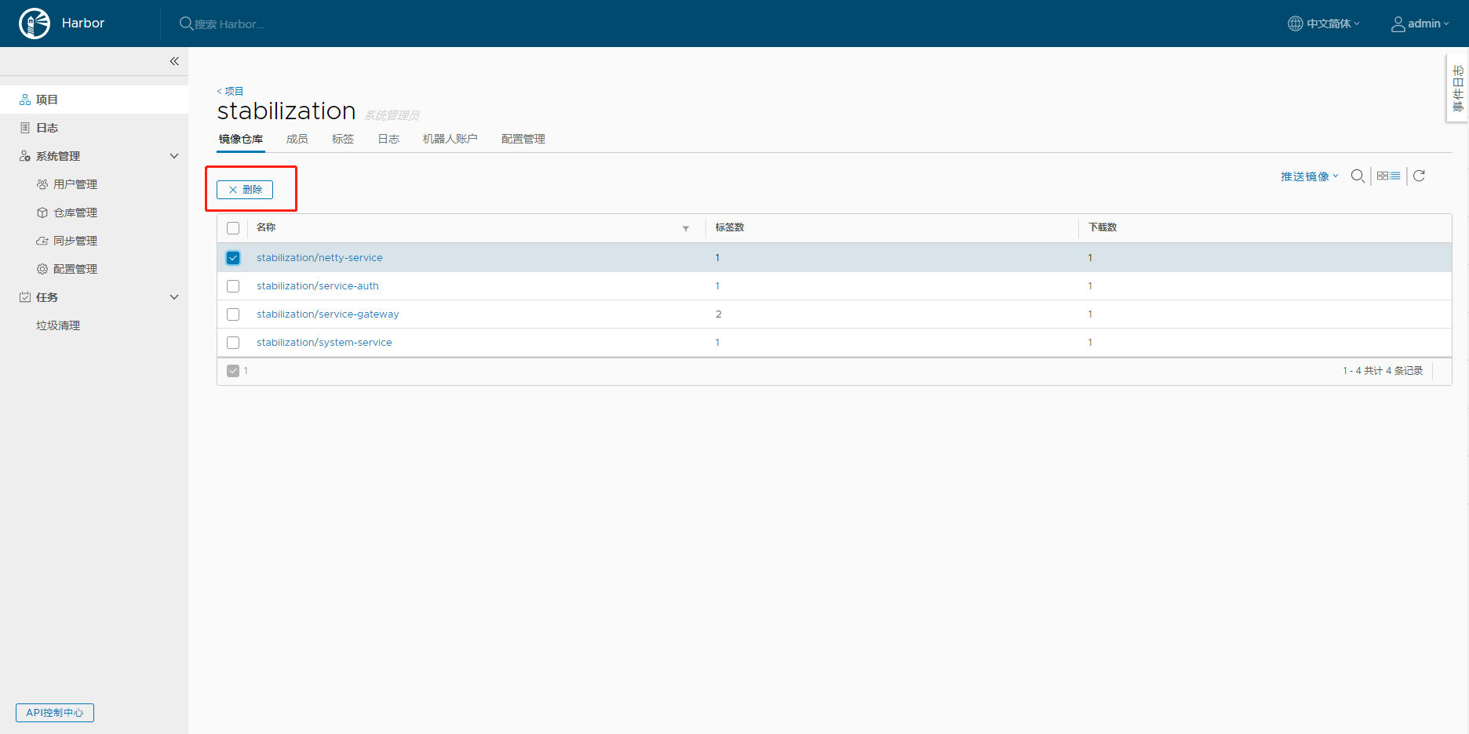The image size is (1469, 734).
Task: Collapse the sidebar with double-chevron icon
Action: [x=174, y=61]
